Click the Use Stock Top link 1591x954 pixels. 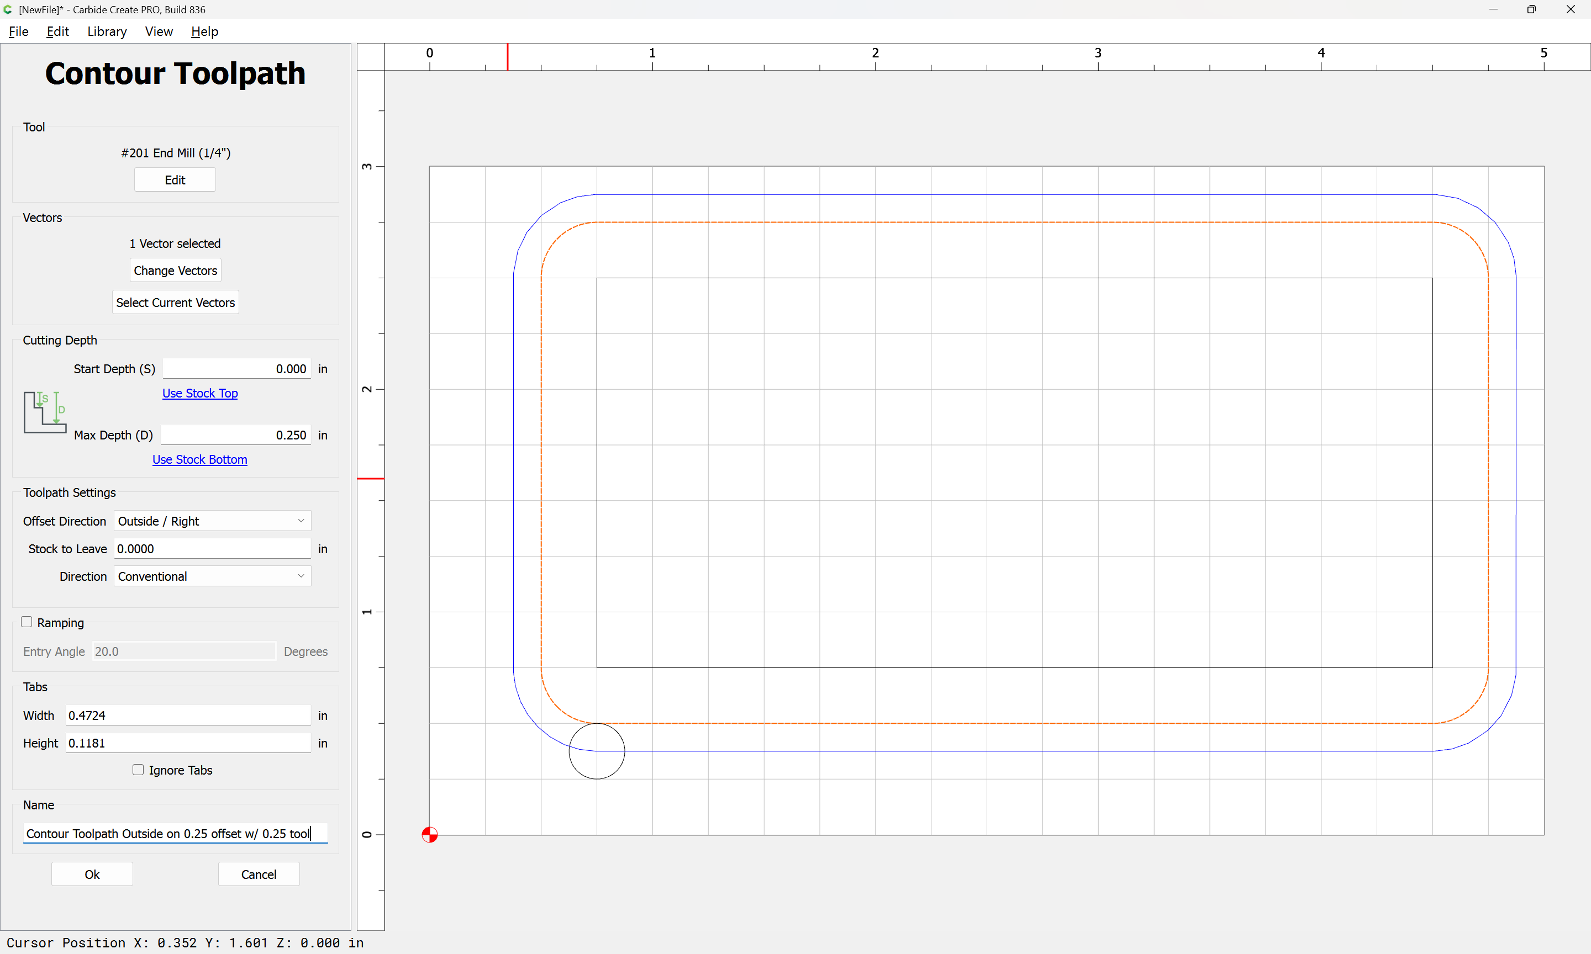pyautogui.click(x=199, y=393)
